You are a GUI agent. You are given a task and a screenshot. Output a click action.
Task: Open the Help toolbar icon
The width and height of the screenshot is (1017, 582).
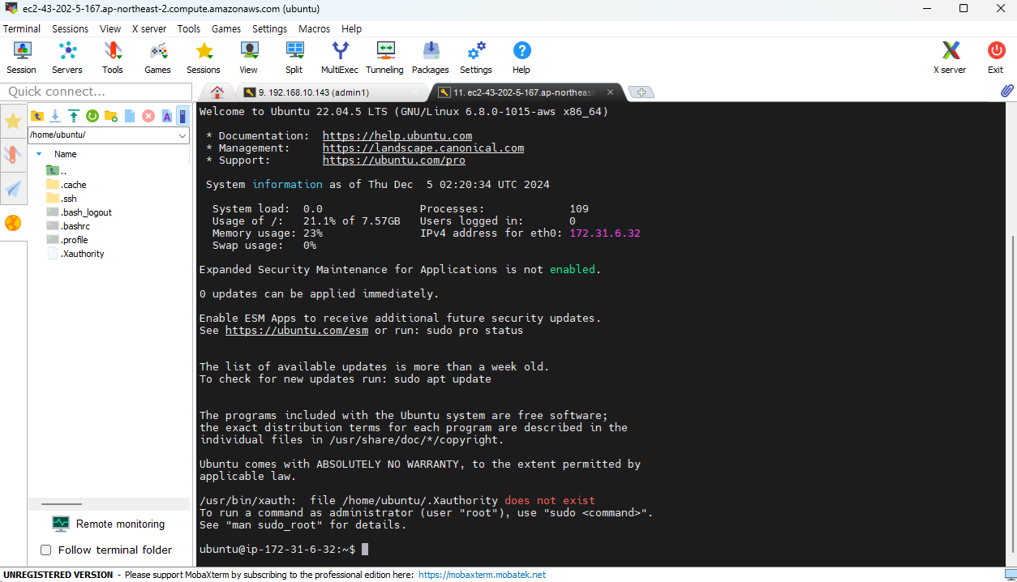[x=521, y=58]
